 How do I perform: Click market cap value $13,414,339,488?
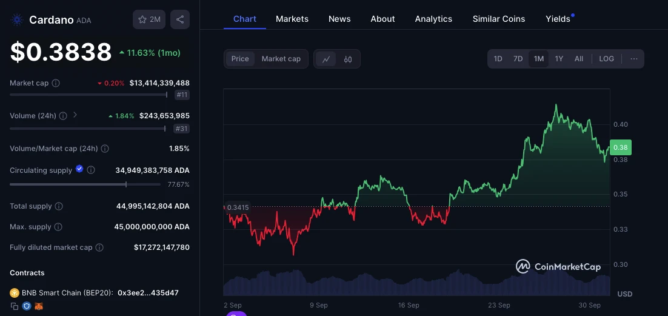[159, 82]
